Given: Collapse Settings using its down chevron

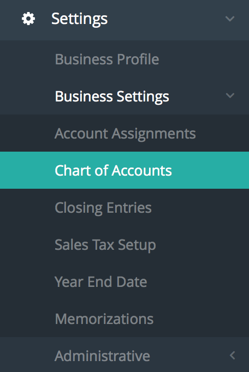Looking at the screenshot, I should tap(230, 19).
